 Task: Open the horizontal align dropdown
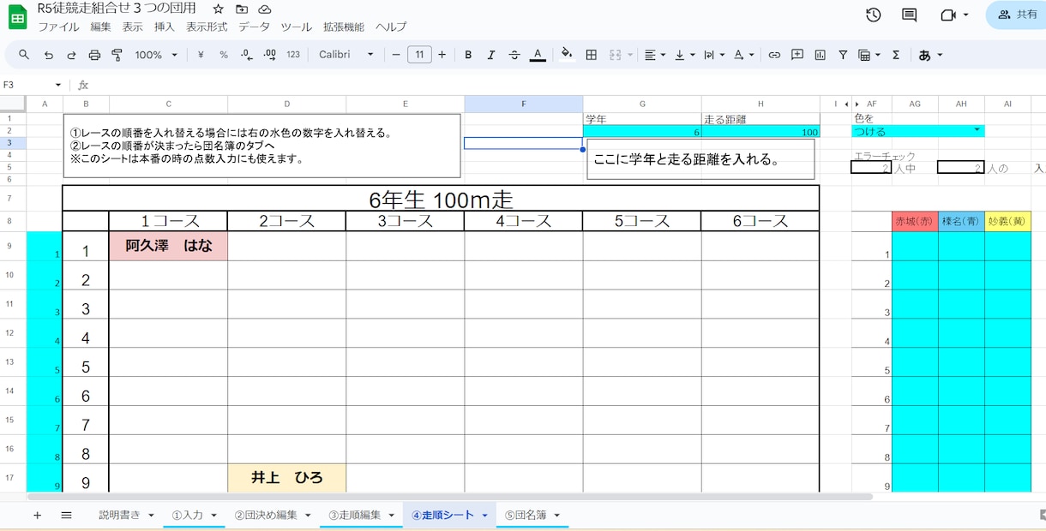pyautogui.click(x=655, y=55)
